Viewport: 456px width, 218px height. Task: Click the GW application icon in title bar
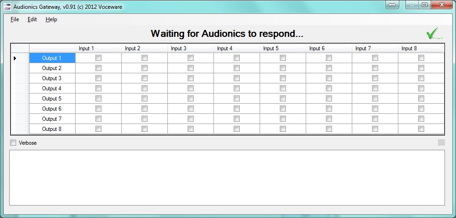(x=7, y=6)
